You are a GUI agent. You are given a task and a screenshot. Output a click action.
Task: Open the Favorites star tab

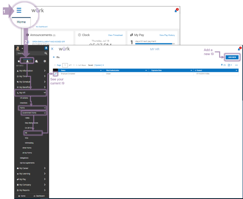19,61
